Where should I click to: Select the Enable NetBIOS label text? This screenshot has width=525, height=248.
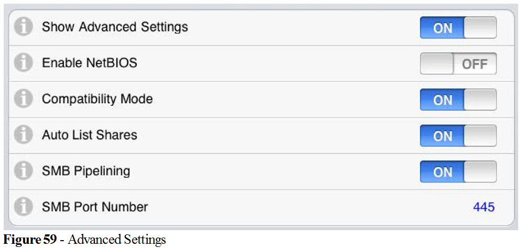[89, 63]
